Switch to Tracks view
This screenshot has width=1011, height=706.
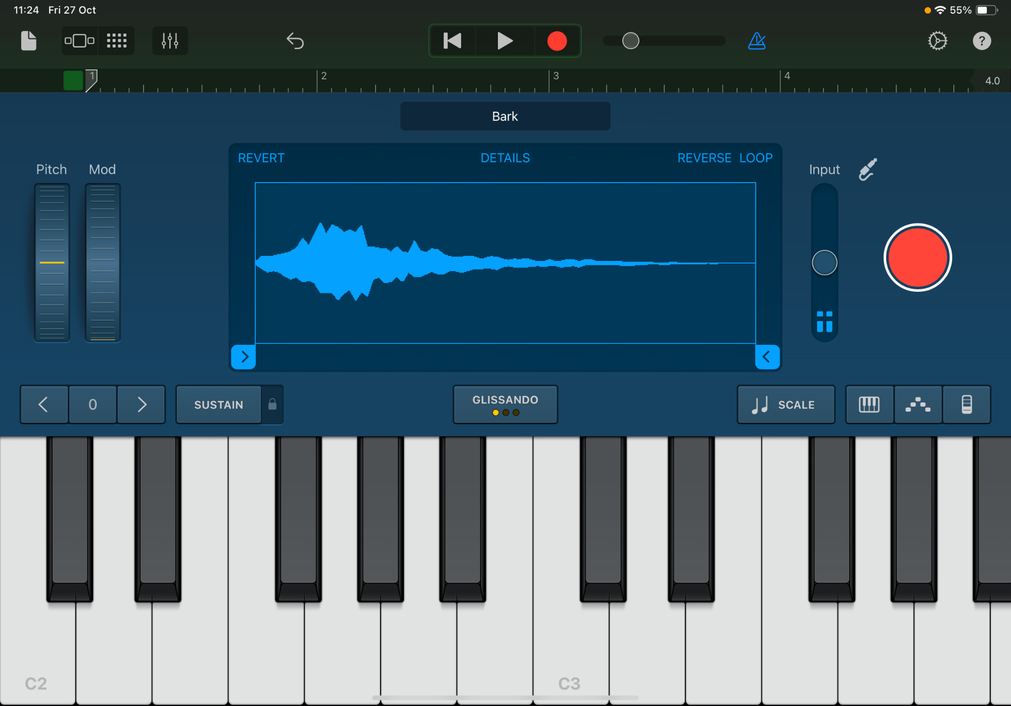[79, 41]
